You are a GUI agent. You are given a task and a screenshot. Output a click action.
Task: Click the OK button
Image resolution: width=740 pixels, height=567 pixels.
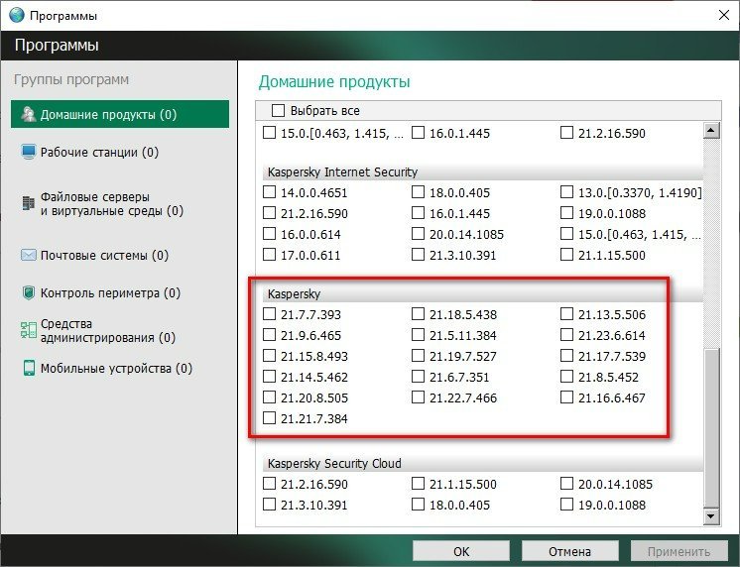(x=461, y=551)
